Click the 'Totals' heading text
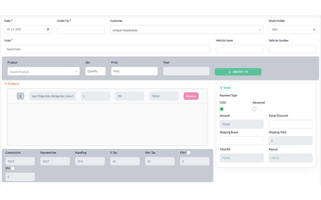Image resolution: width=321 pixels, height=200 pixels. [x=227, y=88]
